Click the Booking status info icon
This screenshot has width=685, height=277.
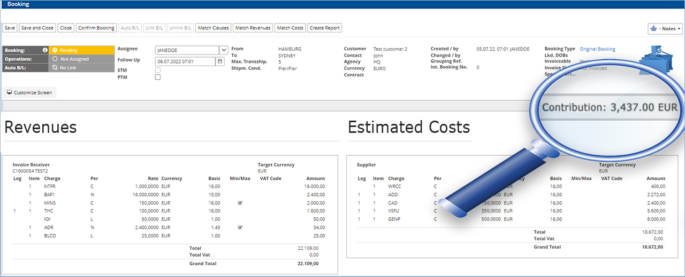45,50
